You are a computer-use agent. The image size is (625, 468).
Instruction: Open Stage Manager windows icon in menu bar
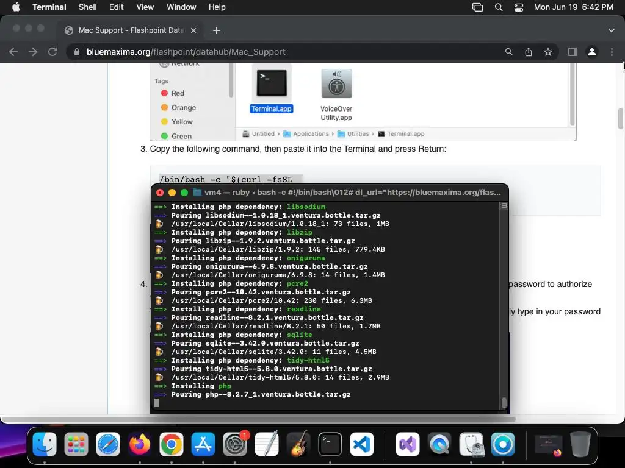tap(477, 7)
